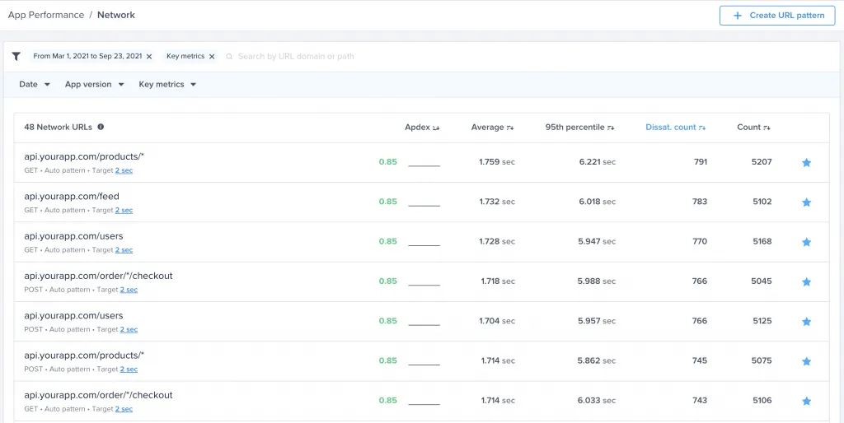Screen dimensions: 844x423
Task: Click the 5102 count value
Action: pos(762,202)
